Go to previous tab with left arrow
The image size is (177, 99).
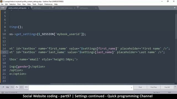point(2,8)
